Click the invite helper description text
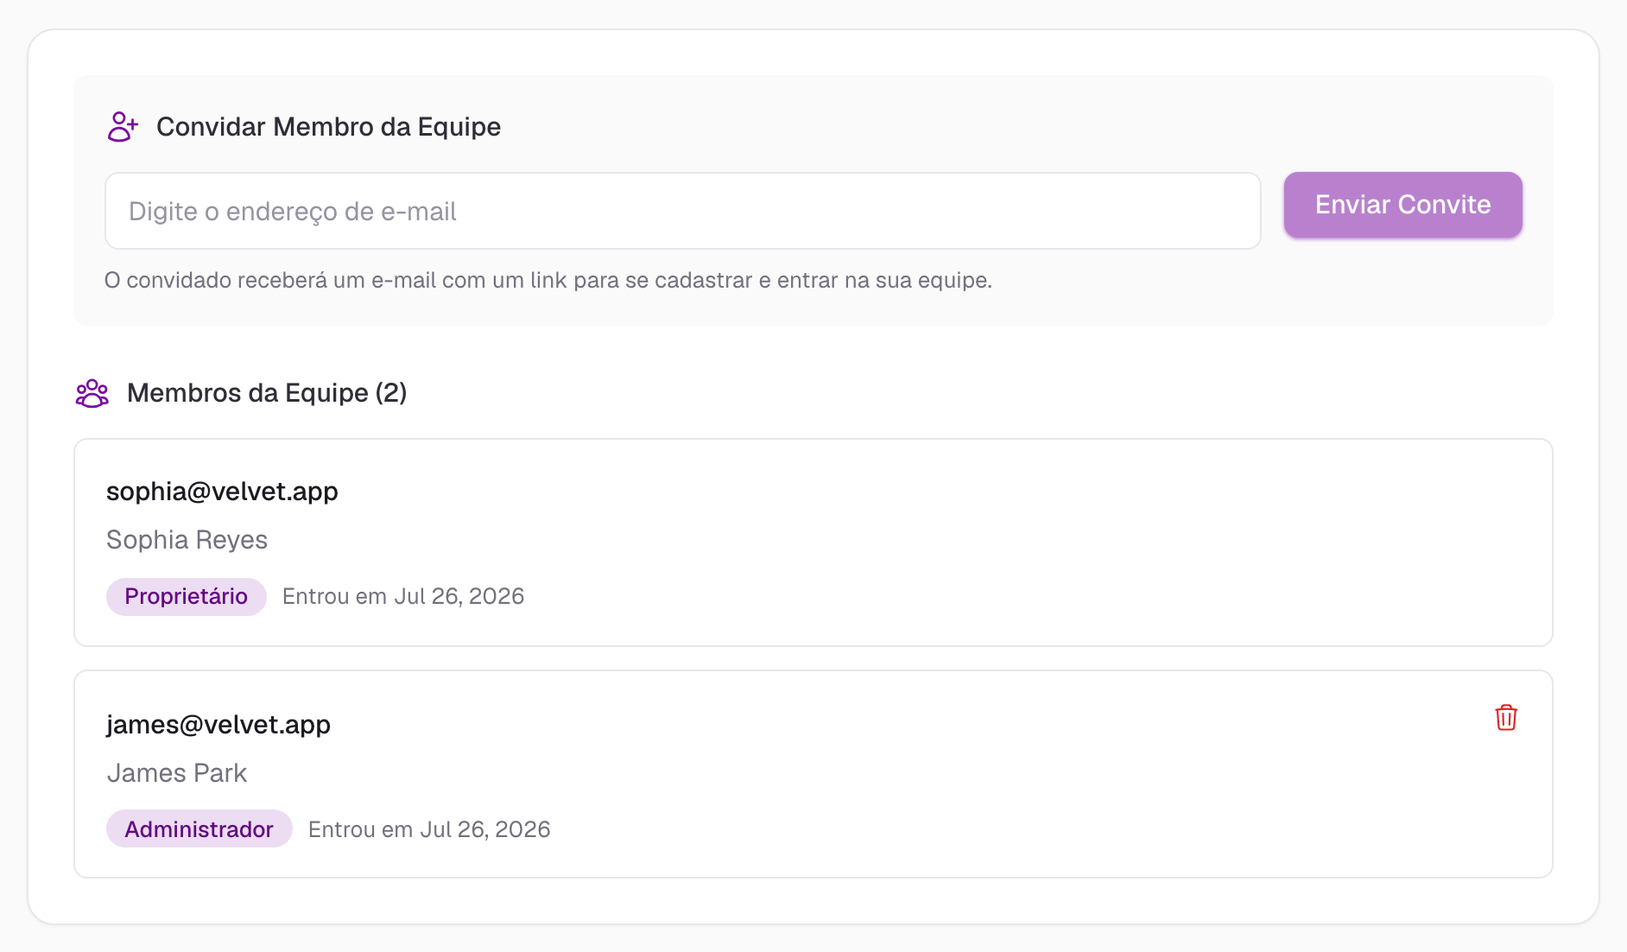 (x=548, y=281)
